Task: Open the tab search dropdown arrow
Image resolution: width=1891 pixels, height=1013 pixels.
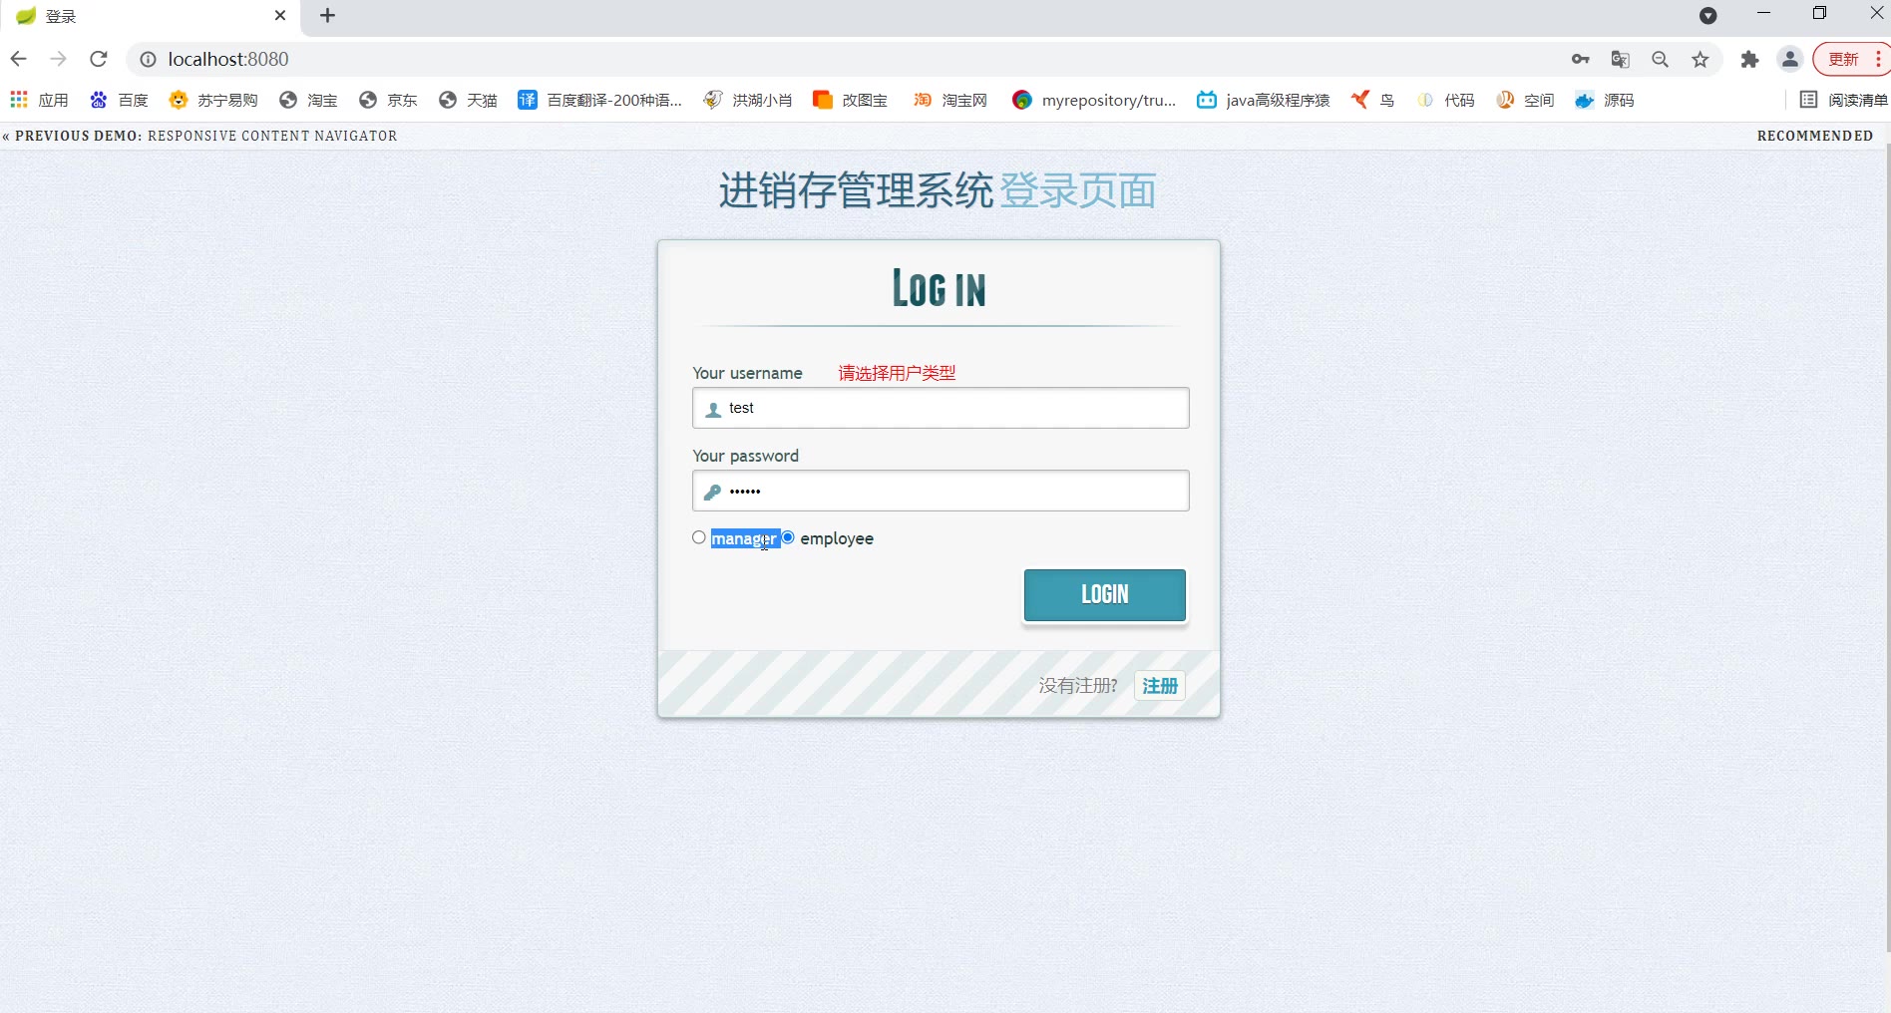Action: 1707,15
